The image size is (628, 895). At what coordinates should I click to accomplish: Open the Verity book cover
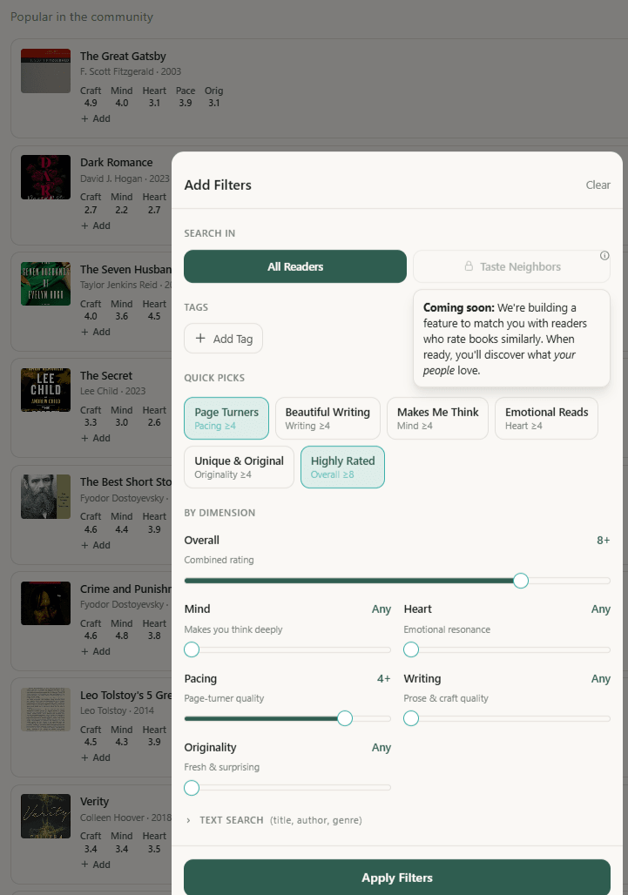point(45,817)
